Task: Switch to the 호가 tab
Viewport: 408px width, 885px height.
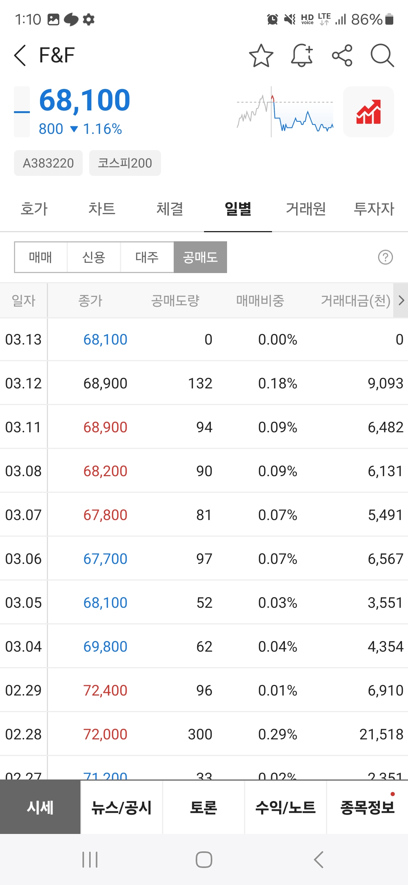Action: click(x=34, y=209)
